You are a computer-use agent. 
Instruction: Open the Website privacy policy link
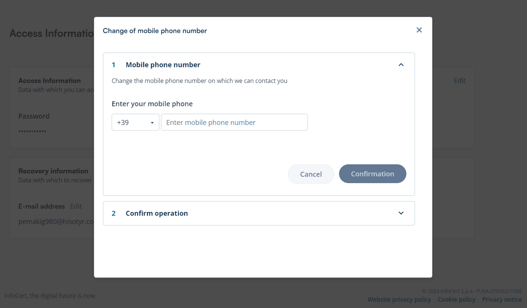pyautogui.click(x=399, y=299)
